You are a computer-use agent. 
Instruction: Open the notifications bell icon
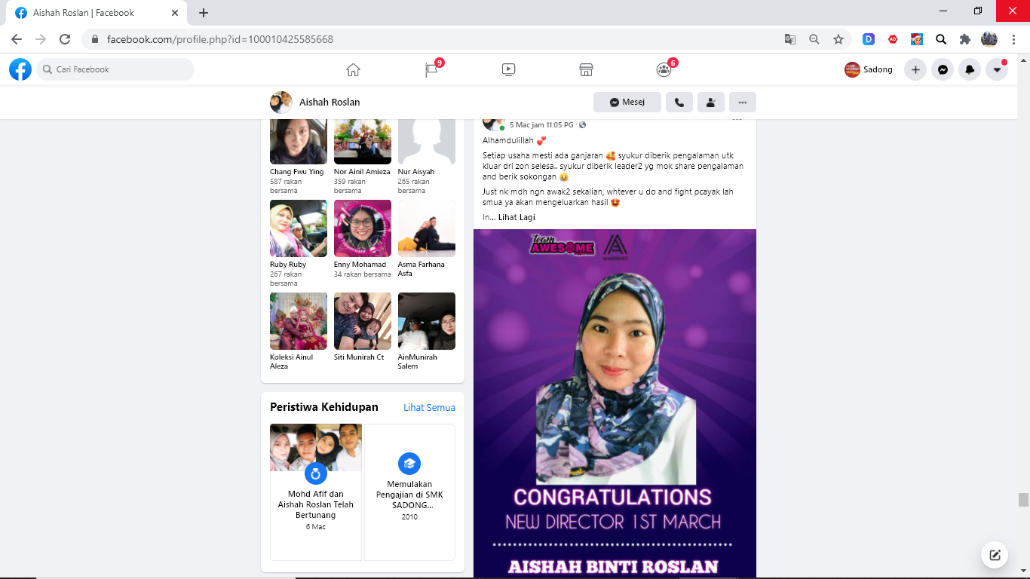[970, 69]
